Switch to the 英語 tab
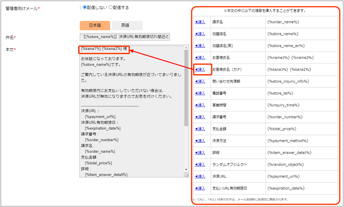344x207 pixels. (127, 26)
